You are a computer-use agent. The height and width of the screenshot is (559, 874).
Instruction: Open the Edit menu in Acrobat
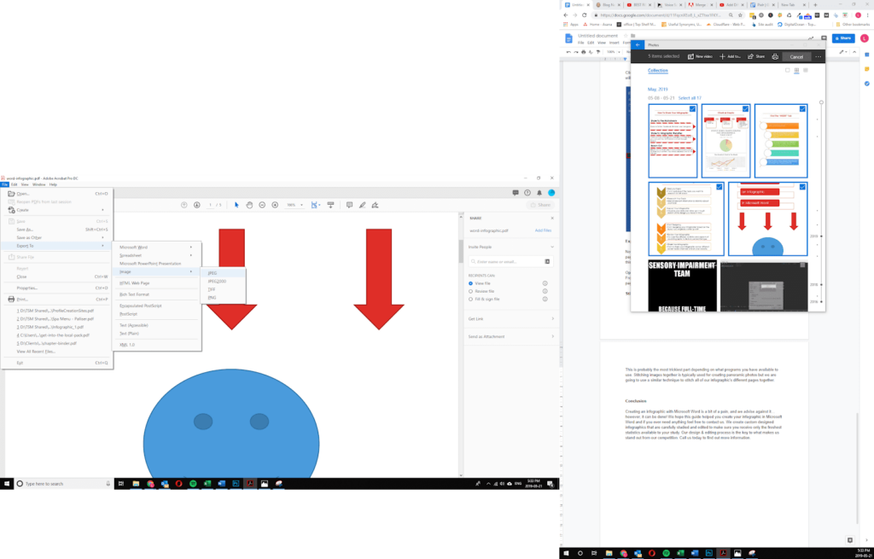pos(15,183)
